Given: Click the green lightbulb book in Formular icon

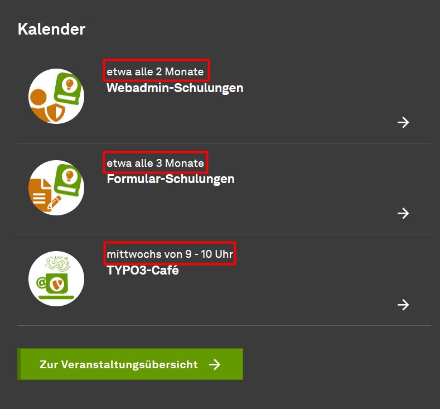Looking at the screenshot, I should [69, 180].
